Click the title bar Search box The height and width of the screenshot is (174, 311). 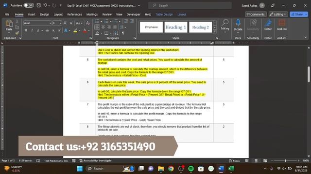click(x=190, y=5)
